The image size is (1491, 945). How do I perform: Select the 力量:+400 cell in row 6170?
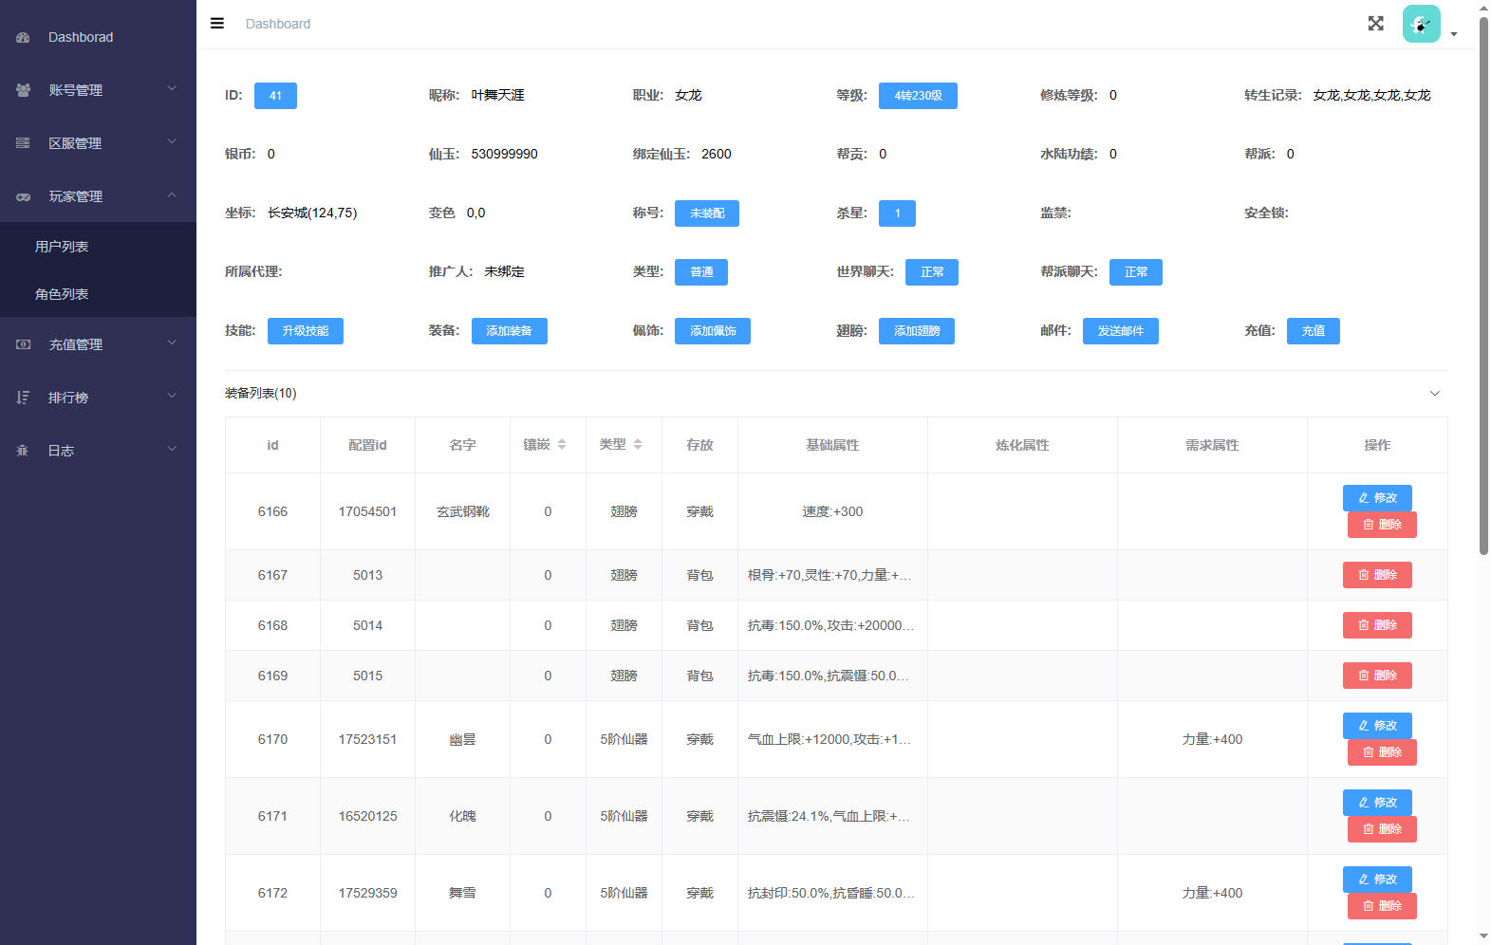pyautogui.click(x=1212, y=740)
